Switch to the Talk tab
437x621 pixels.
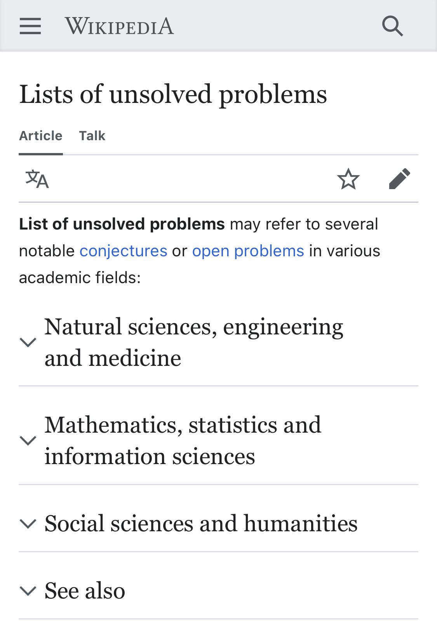(92, 136)
